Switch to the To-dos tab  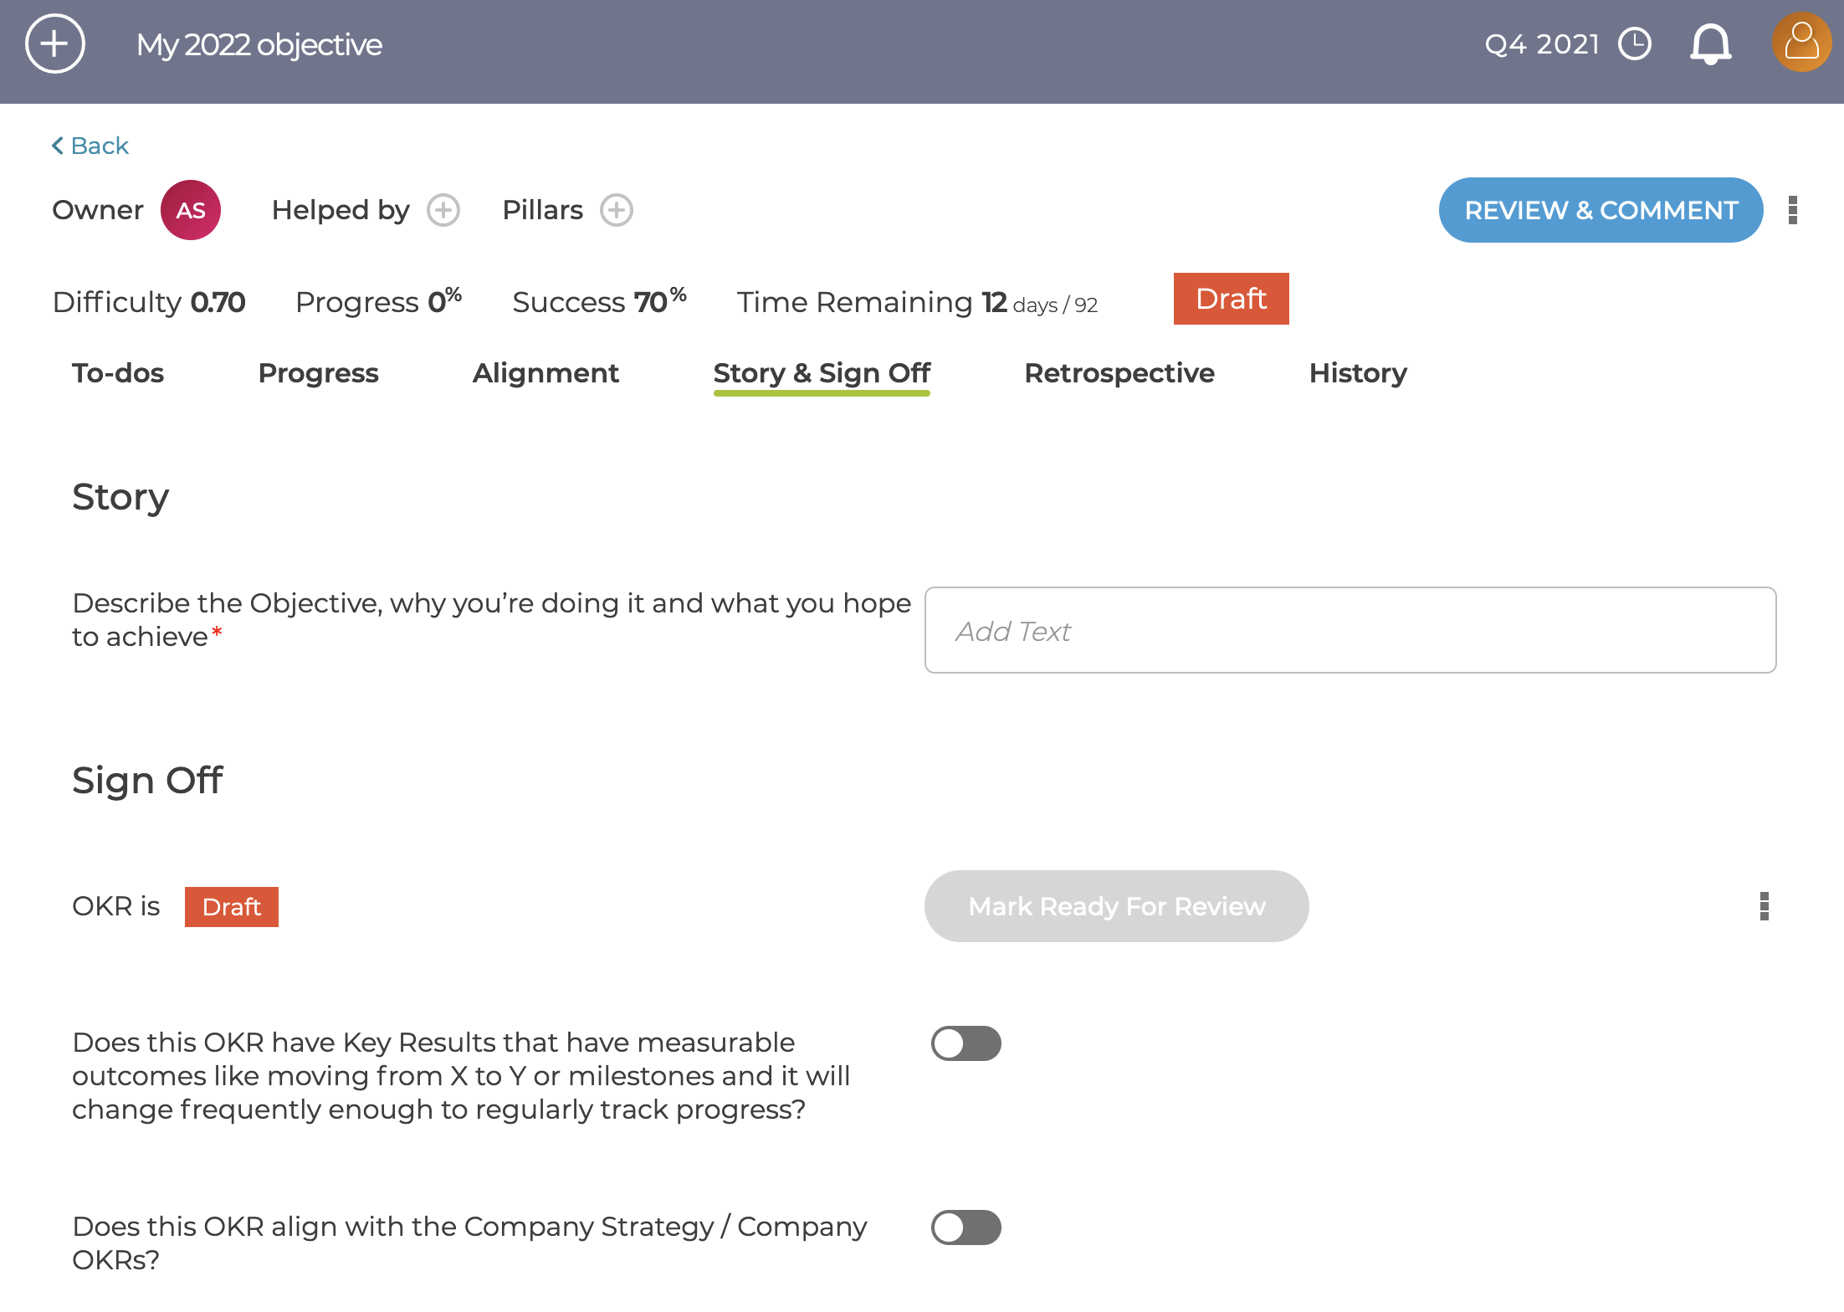[118, 373]
